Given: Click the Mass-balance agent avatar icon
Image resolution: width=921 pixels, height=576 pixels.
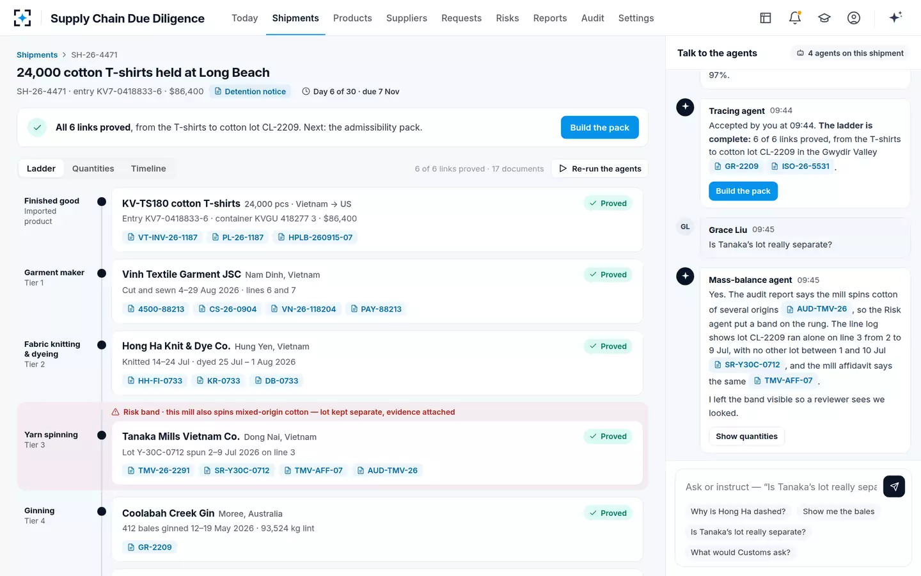Looking at the screenshot, I should [x=685, y=276].
